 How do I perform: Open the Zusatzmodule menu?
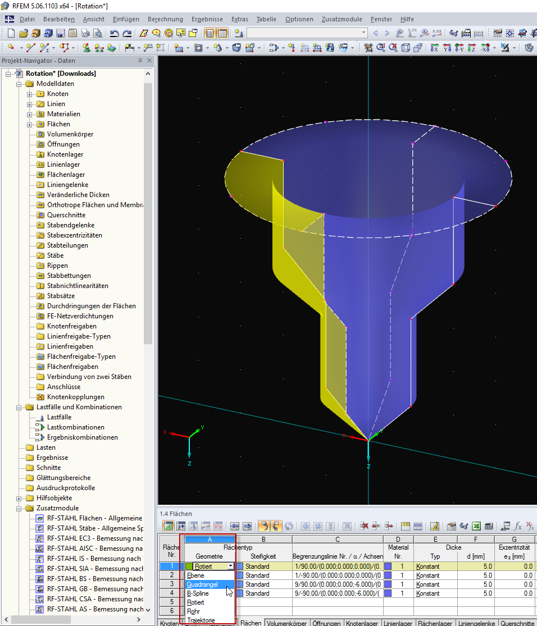coord(342,19)
